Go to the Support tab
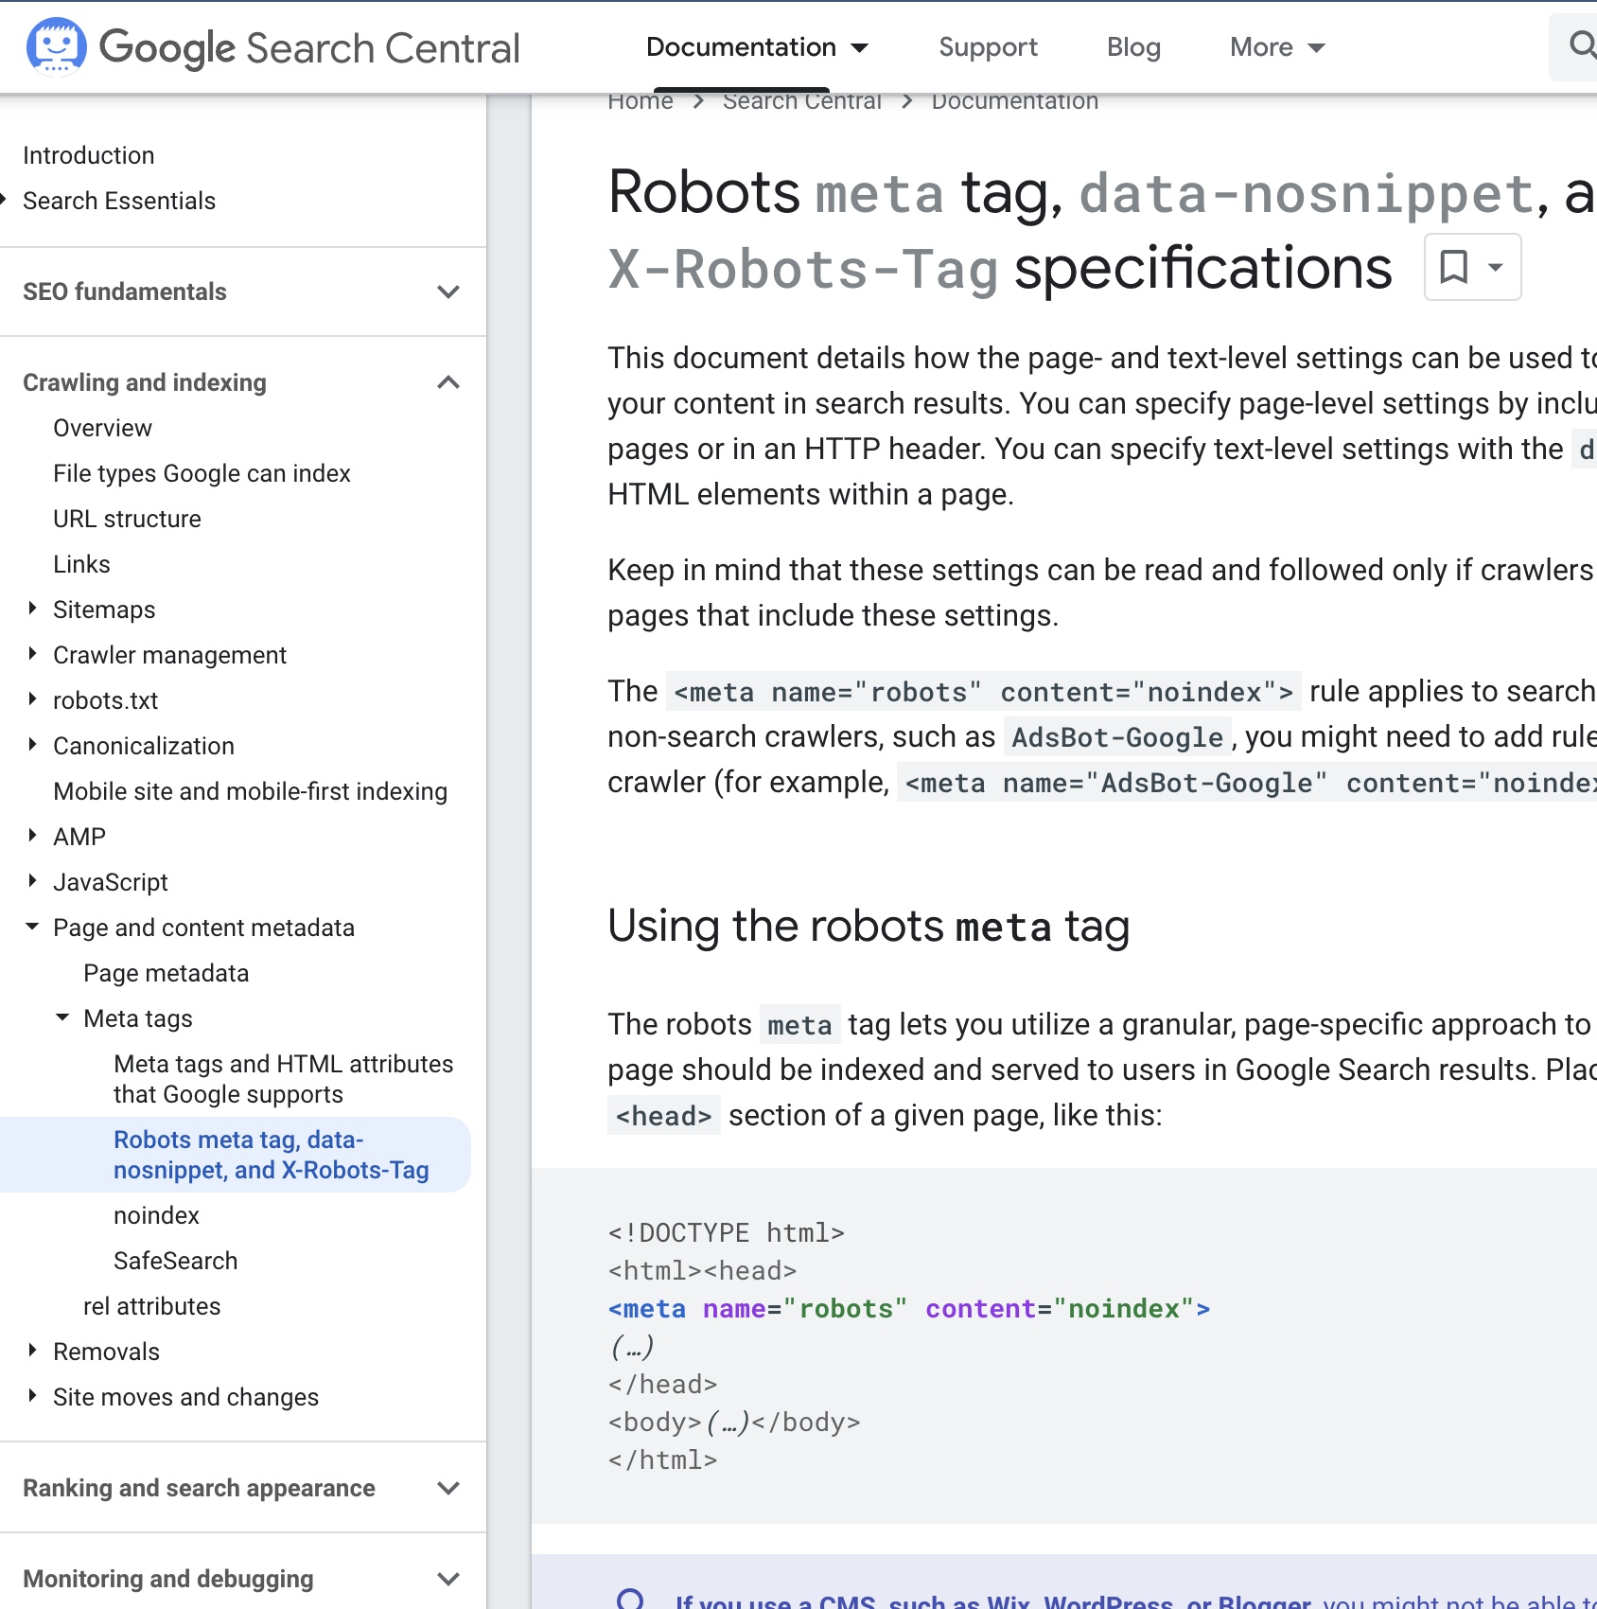Viewport: 1597px width, 1609px height. pyautogui.click(x=988, y=46)
